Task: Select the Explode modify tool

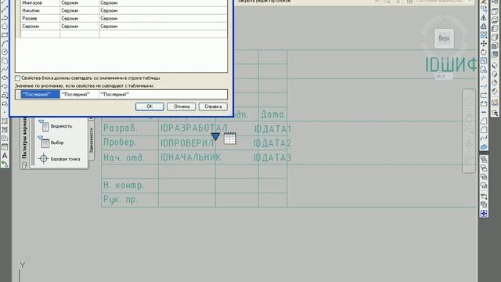Action: coord(484,147)
